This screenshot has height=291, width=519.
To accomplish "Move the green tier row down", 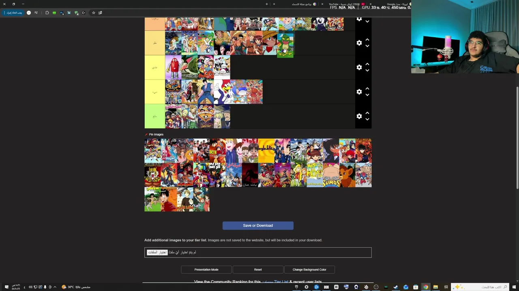I will pyautogui.click(x=367, y=119).
